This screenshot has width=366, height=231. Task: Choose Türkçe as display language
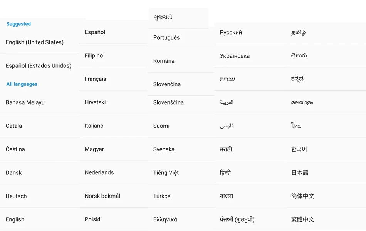161,196
